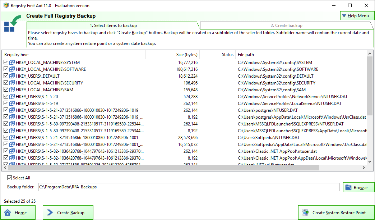Toggle HKEY_LOCAL_MACHINE\SECURITY checkbox

[x=6, y=83]
